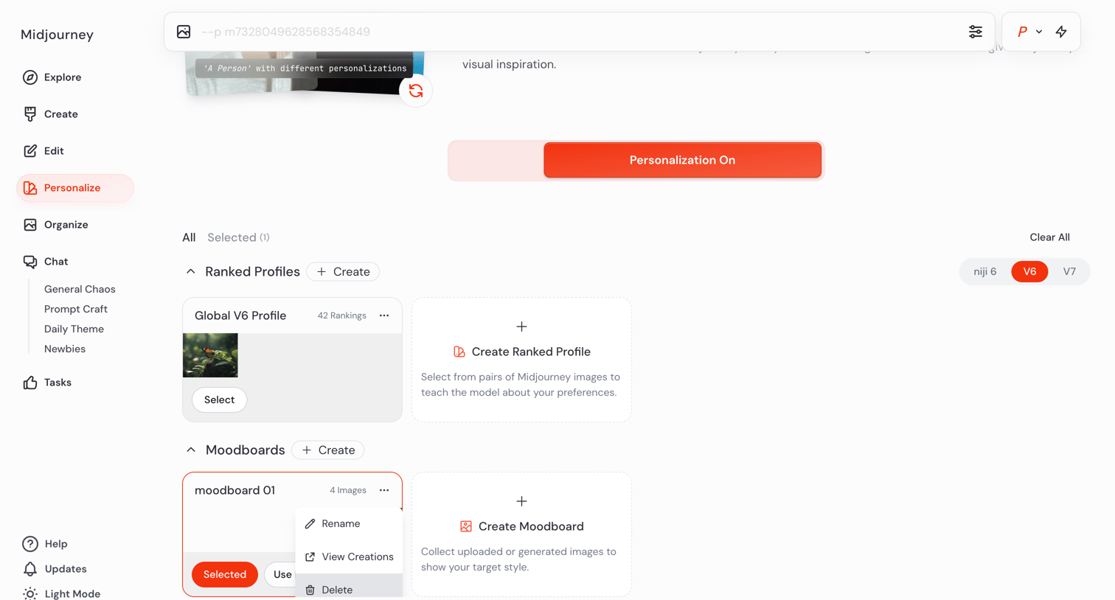Open the prompt settings sliders icon

(976, 32)
